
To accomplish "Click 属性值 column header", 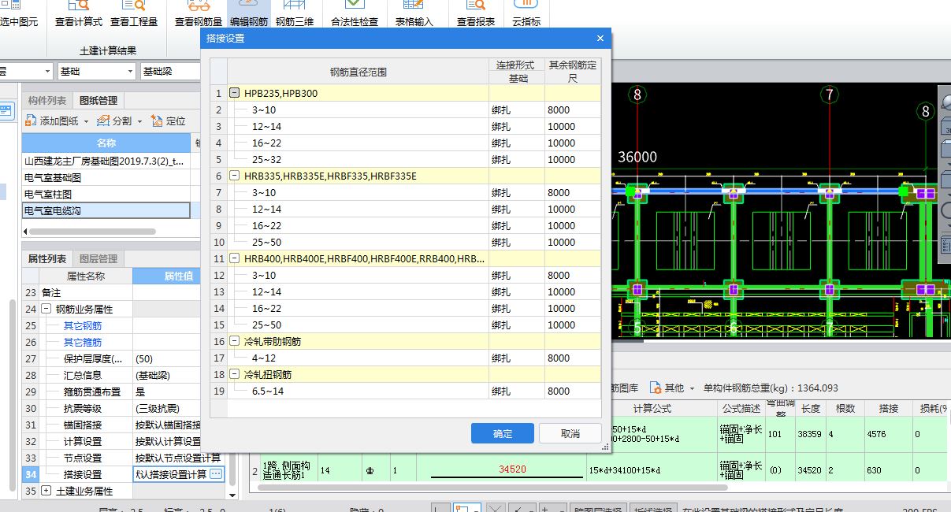I will (178, 276).
